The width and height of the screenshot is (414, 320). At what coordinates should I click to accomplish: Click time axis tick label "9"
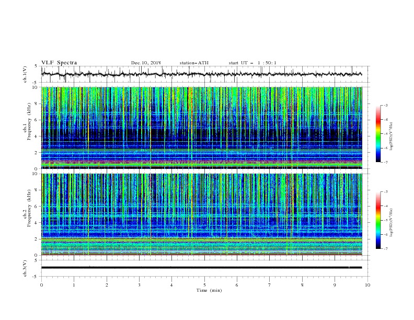tap(335, 285)
